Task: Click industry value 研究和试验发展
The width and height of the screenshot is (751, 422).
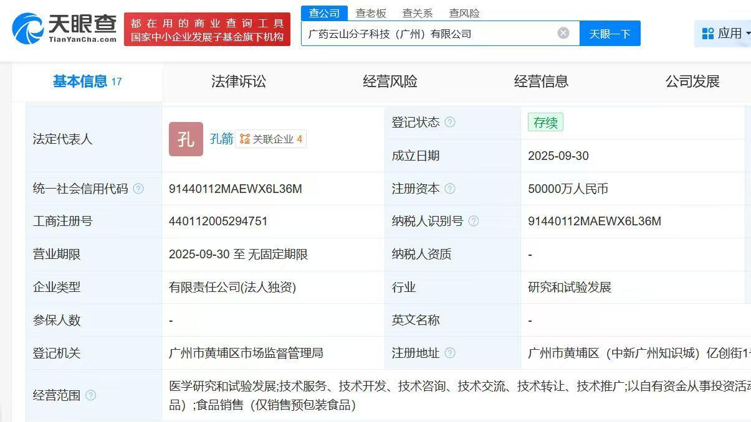Action: tap(570, 287)
